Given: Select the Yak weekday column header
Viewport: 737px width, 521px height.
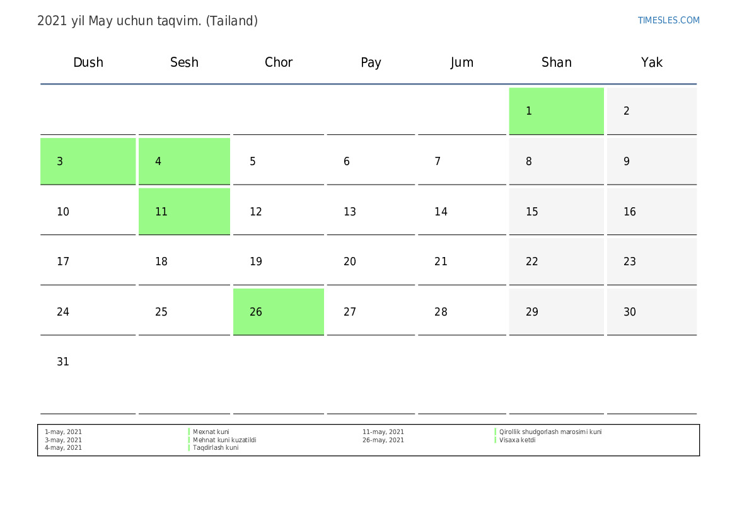Looking at the screenshot, I should [x=651, y=62].
